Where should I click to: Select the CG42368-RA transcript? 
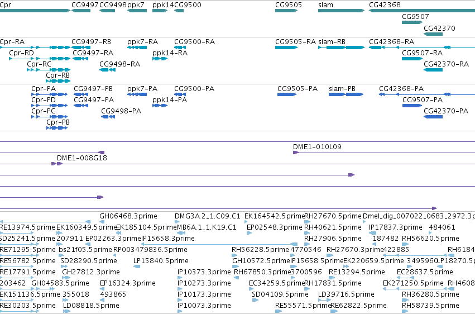[x=422, y=47]
